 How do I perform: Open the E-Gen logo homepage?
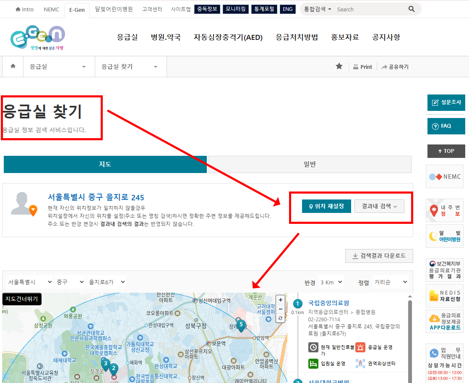(x=38, y=37)
